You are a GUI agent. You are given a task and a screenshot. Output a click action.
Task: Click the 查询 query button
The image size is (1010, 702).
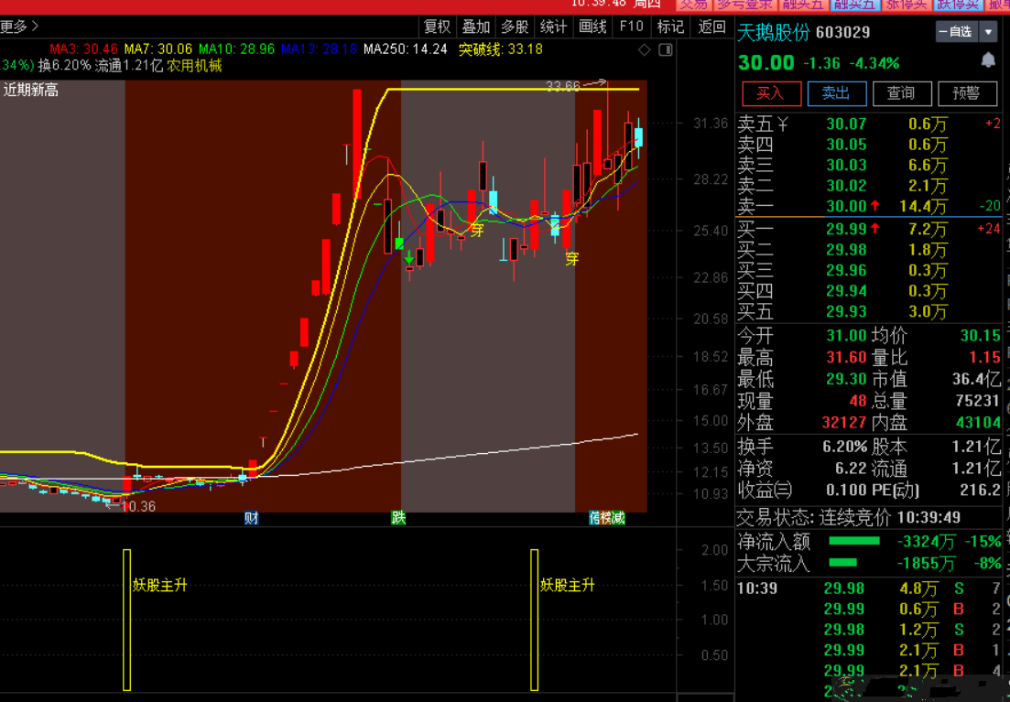901,93
